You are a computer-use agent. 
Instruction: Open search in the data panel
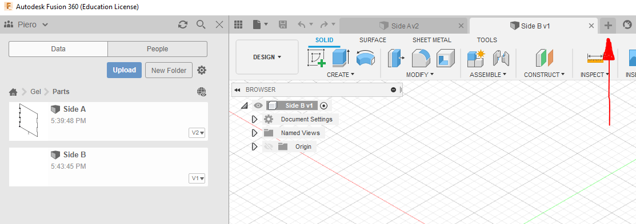pos(201,25)
